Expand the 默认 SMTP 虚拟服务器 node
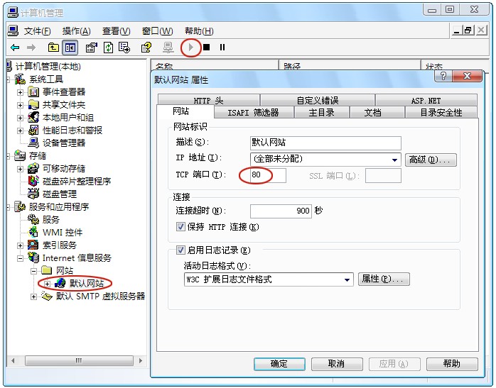496x388 pixels. tap(34, 296)
